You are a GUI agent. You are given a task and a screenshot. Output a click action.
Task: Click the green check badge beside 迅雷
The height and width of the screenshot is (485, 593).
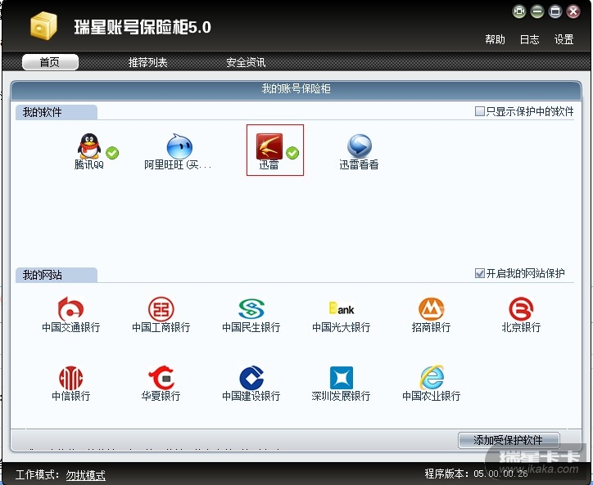[x=292, y=153]
